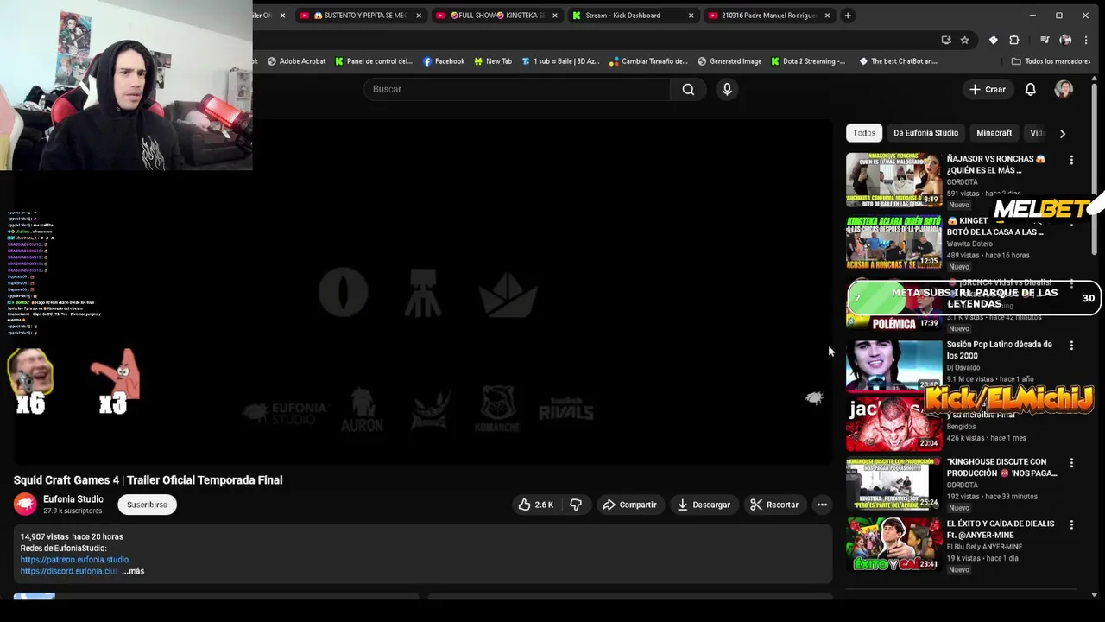Open the notifications bell
The height and width of the screenshot is (622, 1105).
[1030, 89]
